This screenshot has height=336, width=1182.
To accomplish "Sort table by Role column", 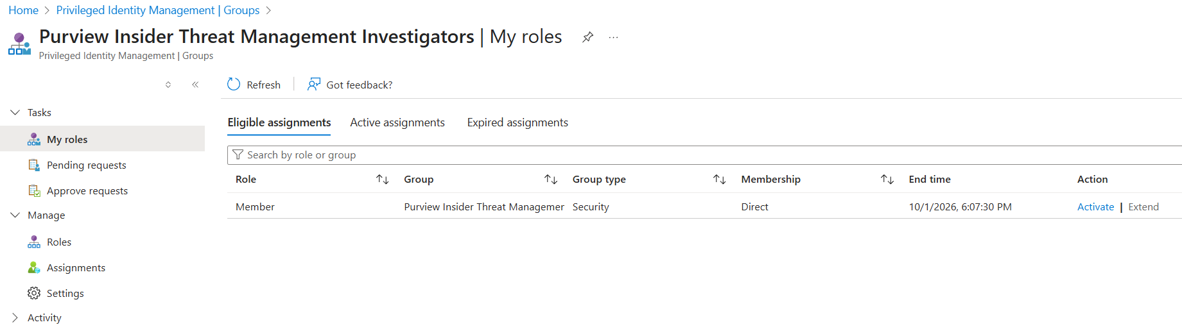I will click(382, 180).
